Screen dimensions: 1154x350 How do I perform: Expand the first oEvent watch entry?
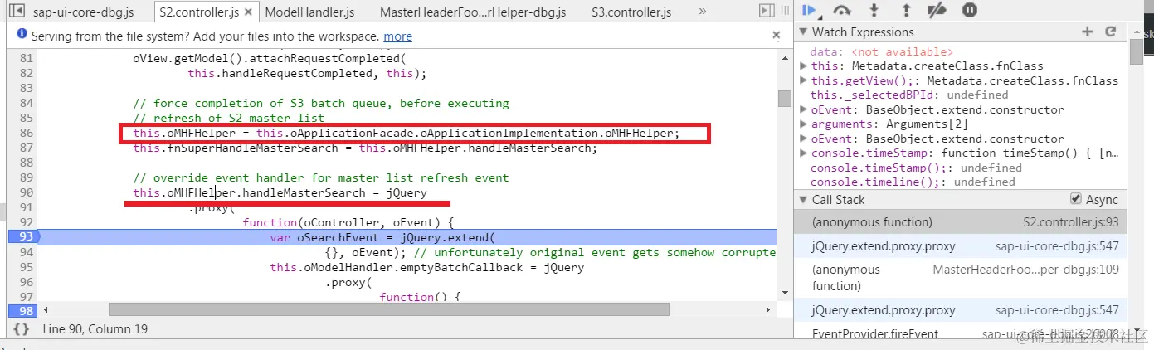(x=802, y=109)
